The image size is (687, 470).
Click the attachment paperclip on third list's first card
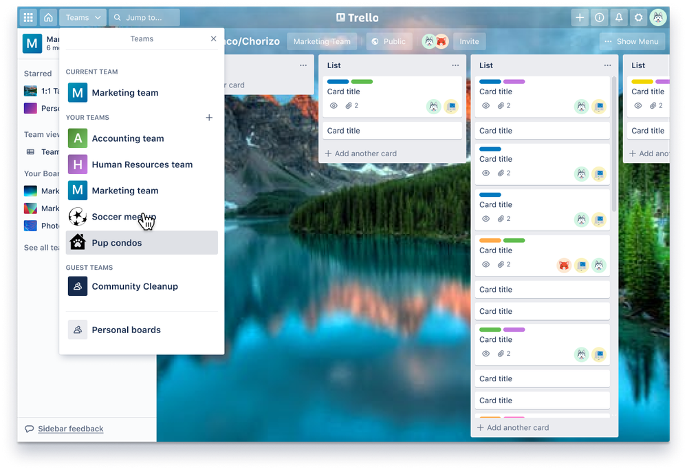tap(501, 106)
